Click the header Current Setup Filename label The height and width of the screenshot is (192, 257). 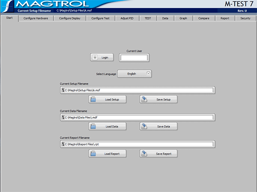34,11
